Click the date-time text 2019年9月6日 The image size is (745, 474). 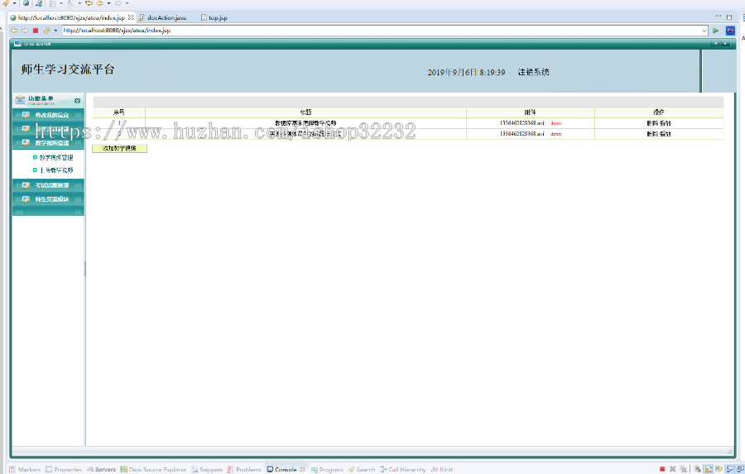click(x=452, y=72)
